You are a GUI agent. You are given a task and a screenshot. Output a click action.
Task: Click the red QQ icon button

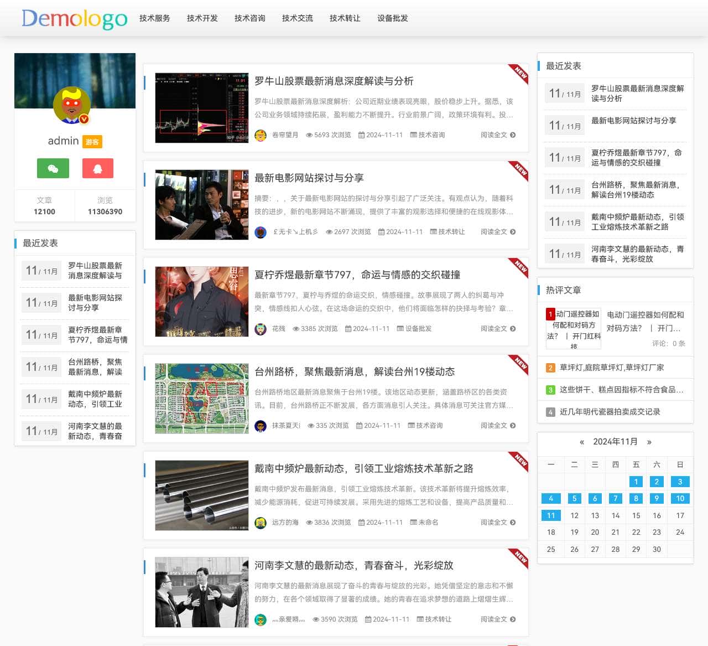click(97, 168)
